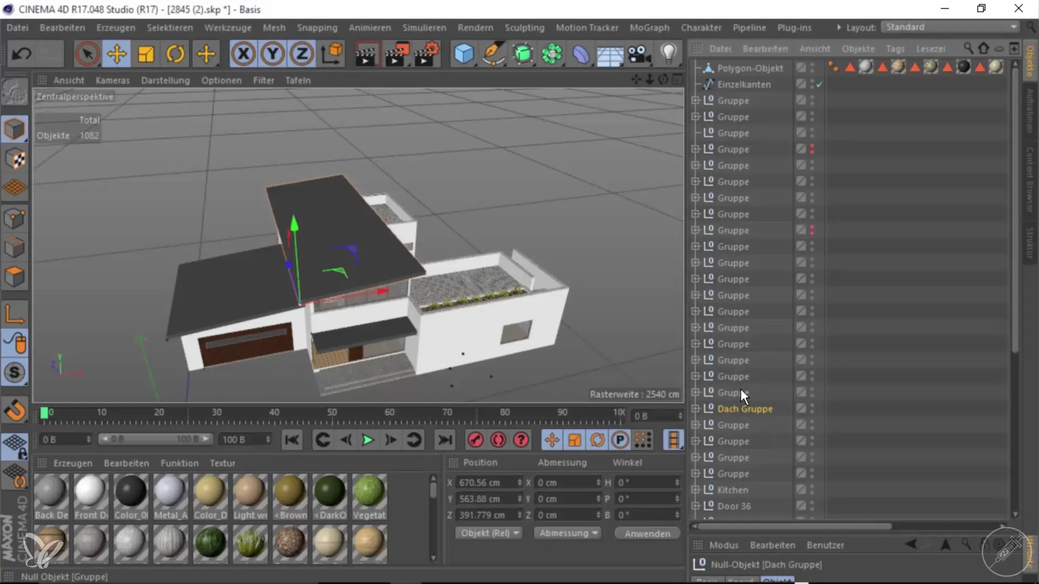Viewport: 1039px width, 584px height.
Task: Switch the coordinate system icon
Action: [x=332, y=54]
